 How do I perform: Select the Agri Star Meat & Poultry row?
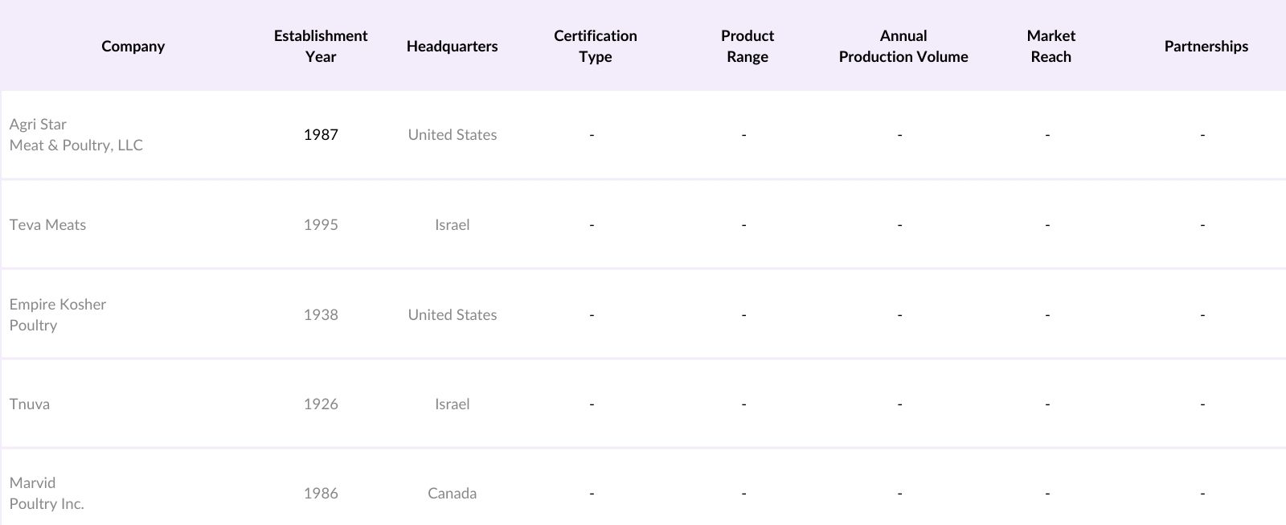tap(76, 134)
